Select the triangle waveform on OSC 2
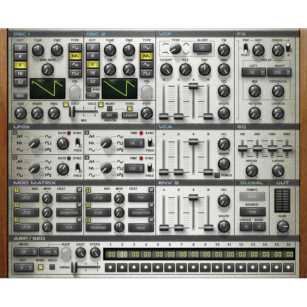The height and width of the screenshot is (307, 307). [147, 65]
